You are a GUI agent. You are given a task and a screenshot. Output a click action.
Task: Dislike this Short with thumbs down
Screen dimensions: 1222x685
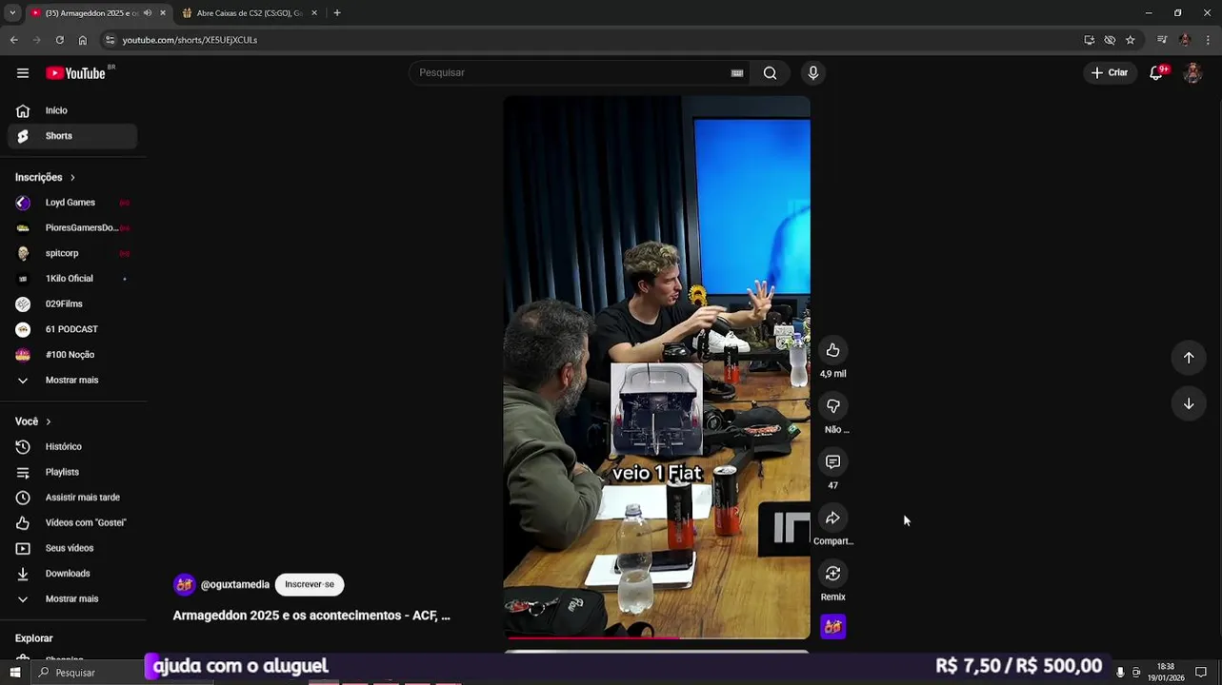pyautogui.click(x=832, y=406)
